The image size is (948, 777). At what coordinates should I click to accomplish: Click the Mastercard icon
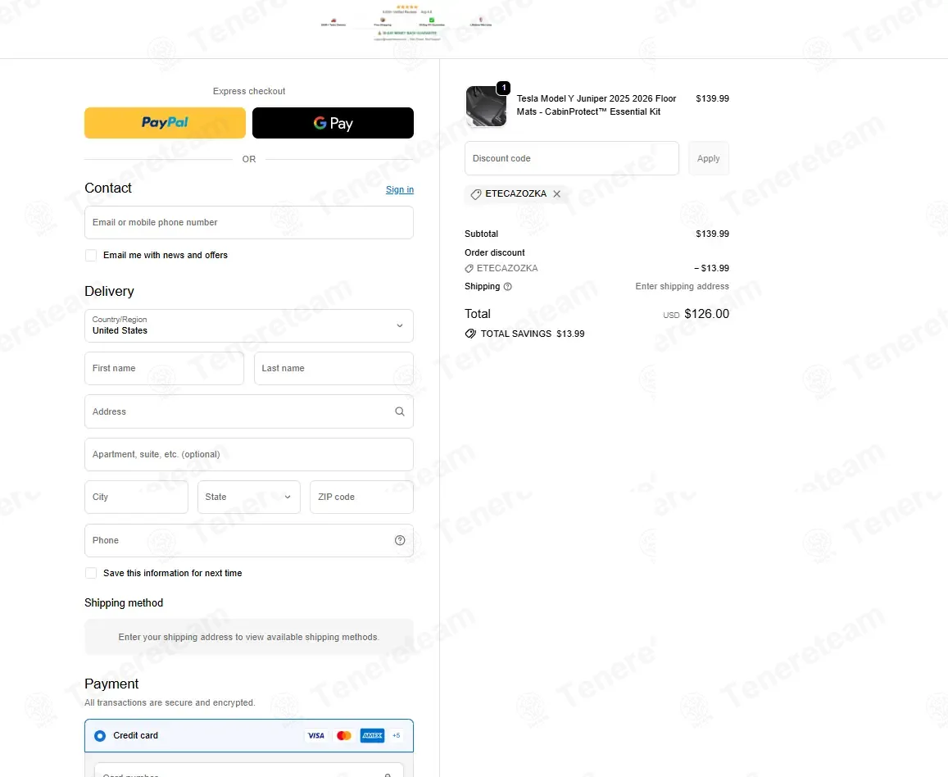pyautogui.click(x=344, y=736)
